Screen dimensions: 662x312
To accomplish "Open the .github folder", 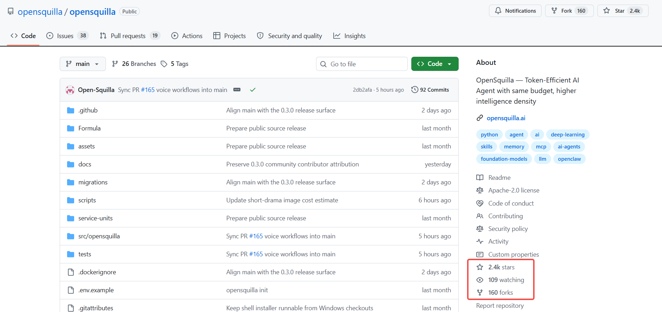I will pyautogui.click(x=88, y=110).
